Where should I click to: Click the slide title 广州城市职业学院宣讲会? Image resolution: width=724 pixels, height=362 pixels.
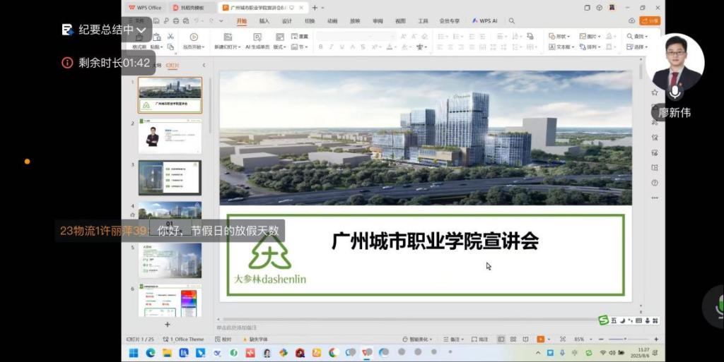pos(435,241)
